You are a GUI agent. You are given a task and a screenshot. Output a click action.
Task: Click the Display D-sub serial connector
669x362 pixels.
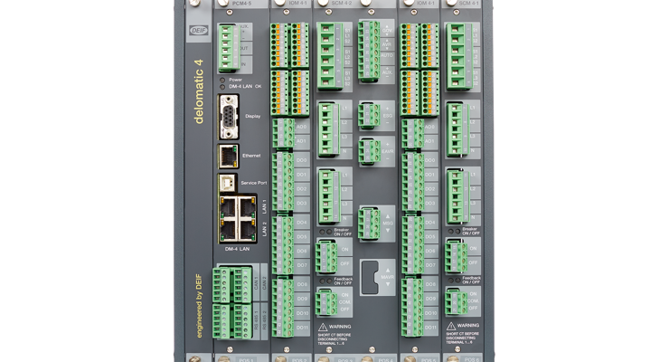coord(228,117)
